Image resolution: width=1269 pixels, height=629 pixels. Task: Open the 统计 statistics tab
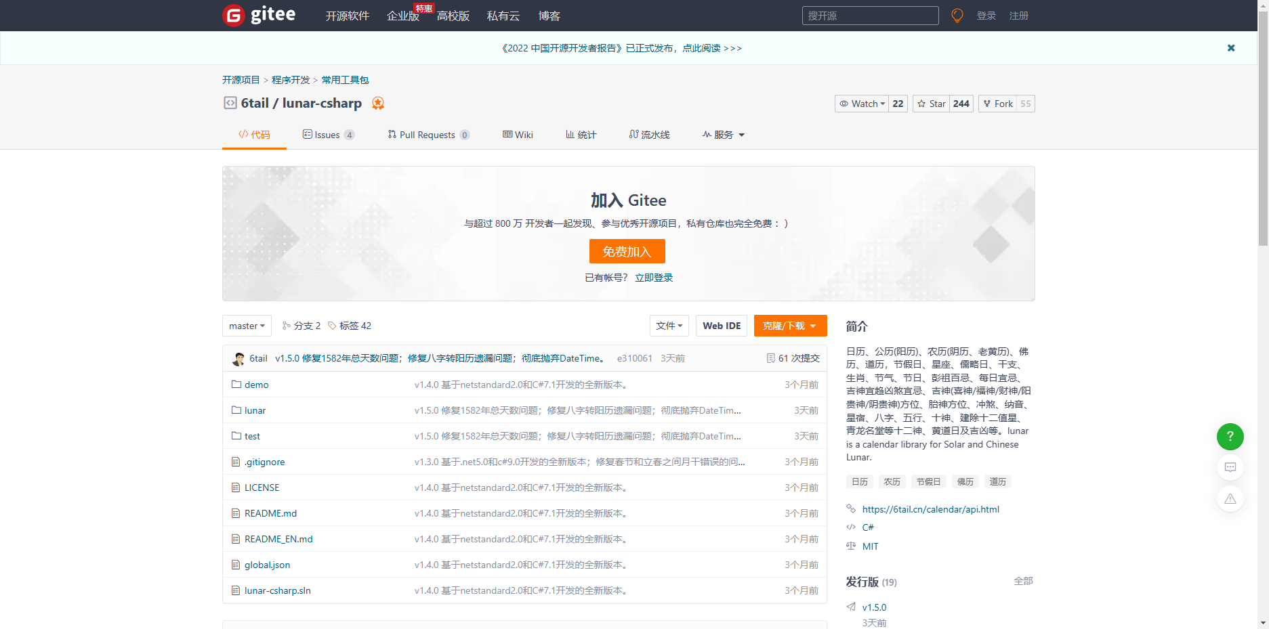581,135
